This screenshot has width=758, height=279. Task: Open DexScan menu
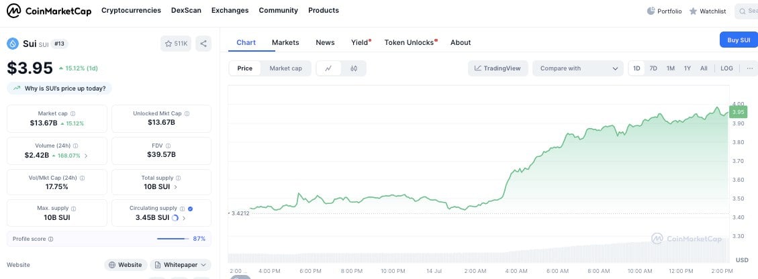(x=186, y=11)
